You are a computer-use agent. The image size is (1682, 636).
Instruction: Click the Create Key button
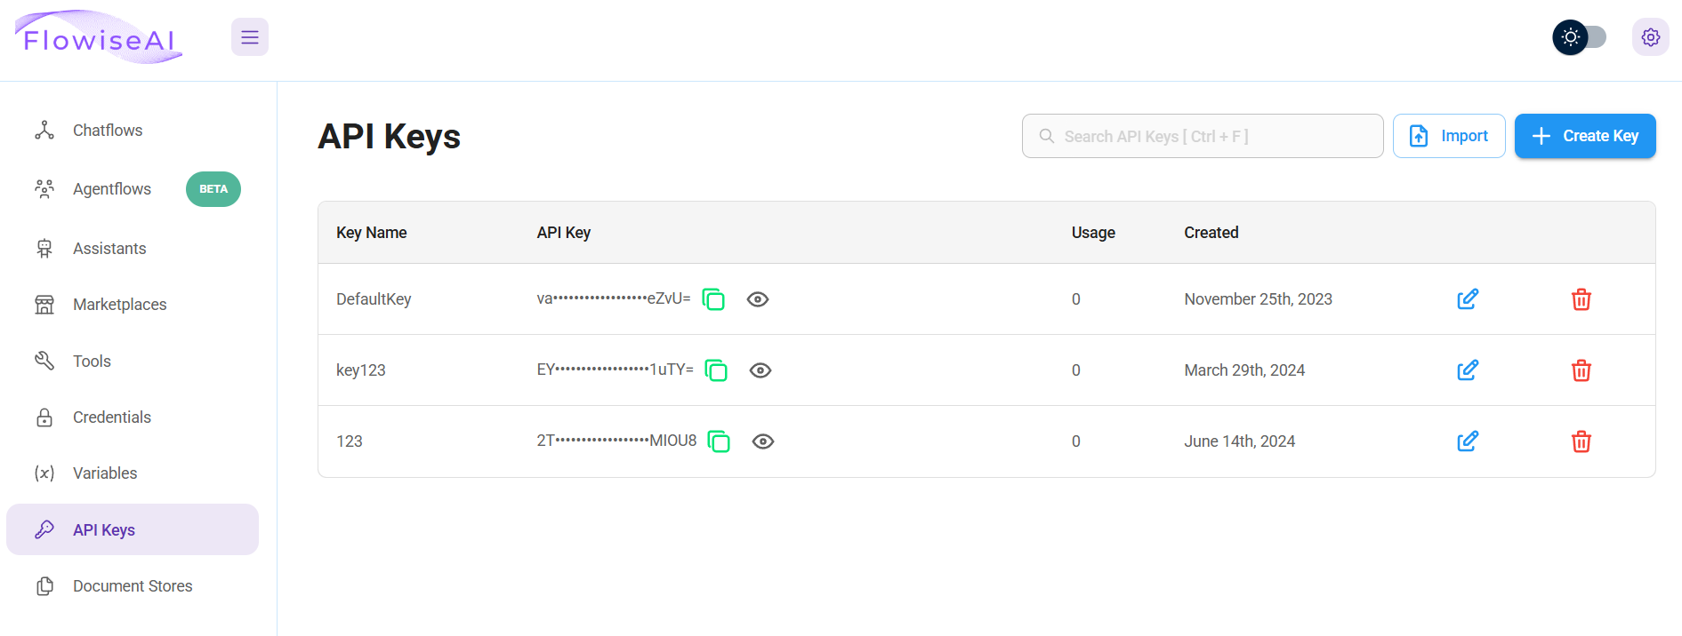click(1584, 136)
